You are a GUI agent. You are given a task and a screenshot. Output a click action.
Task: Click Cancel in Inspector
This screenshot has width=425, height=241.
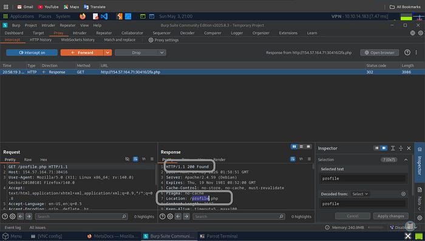pyautogui.click(x=353, y=216)
